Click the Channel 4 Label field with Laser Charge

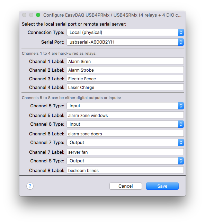[125, 87]
